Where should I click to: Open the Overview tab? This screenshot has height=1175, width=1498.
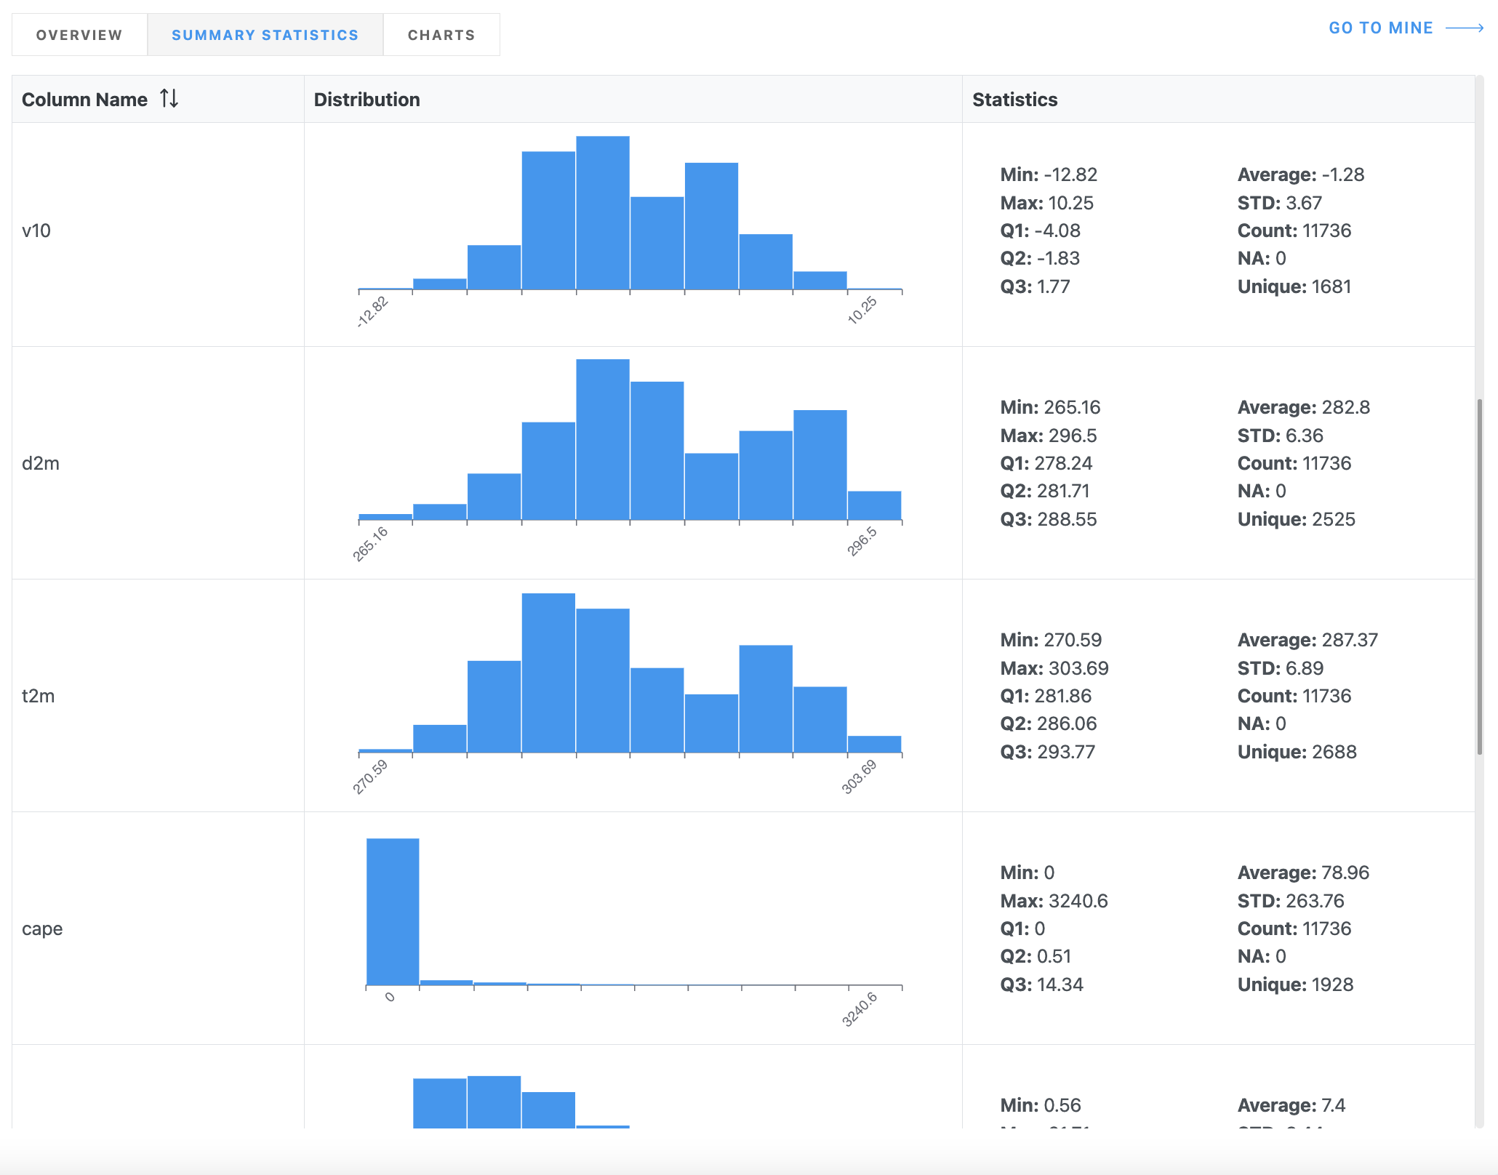[x=79, y=35]
